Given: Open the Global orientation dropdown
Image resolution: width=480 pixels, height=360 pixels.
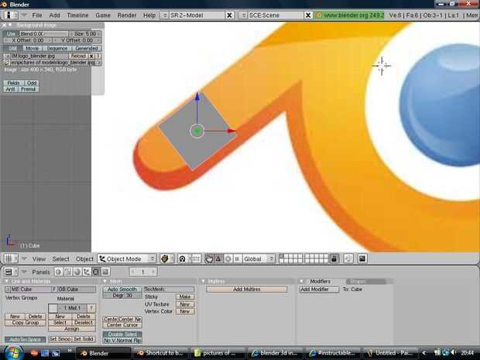Looking at the screenshot, I should click(x=259, y=259).
